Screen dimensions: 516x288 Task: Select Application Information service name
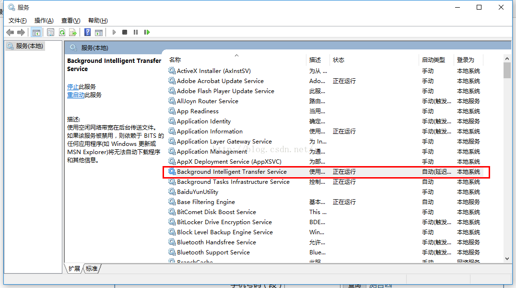[210, 131]
